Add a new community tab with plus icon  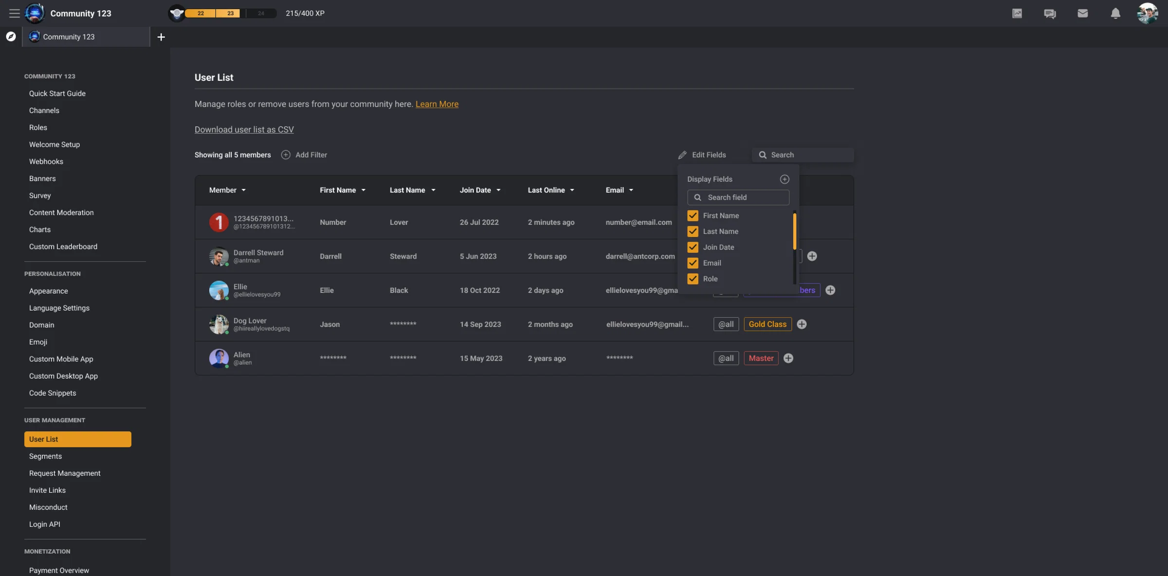pos(161,37)
